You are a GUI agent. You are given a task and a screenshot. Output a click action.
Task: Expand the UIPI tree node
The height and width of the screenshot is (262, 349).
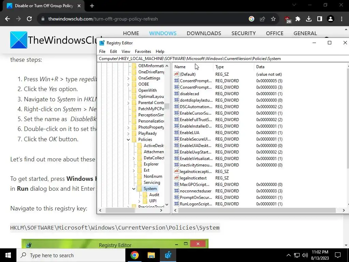[139, 201]
